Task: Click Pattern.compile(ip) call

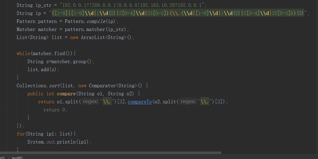Action: 90,21
